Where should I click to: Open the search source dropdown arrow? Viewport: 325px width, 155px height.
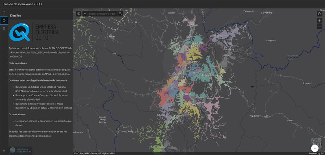85,14
